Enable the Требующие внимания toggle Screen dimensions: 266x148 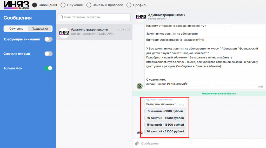pos(48,39)
